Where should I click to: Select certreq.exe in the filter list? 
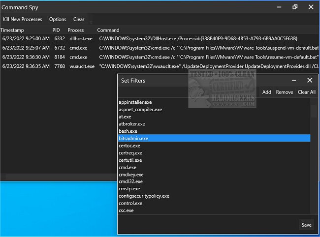[214, 153]
